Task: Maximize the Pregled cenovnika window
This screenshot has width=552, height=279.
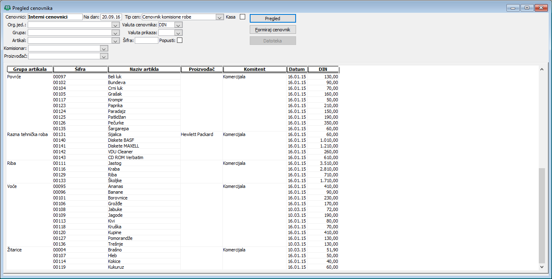Action: (x=527, y=8)
